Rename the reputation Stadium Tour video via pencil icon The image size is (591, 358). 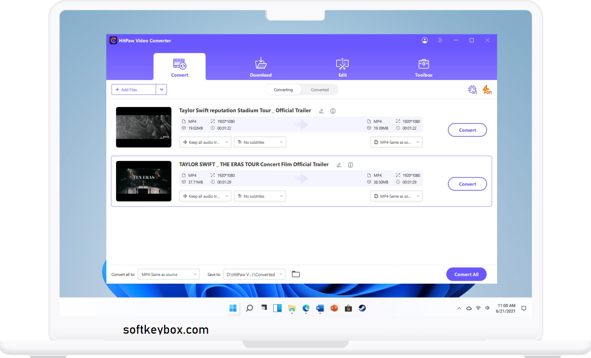coord(321,111)
